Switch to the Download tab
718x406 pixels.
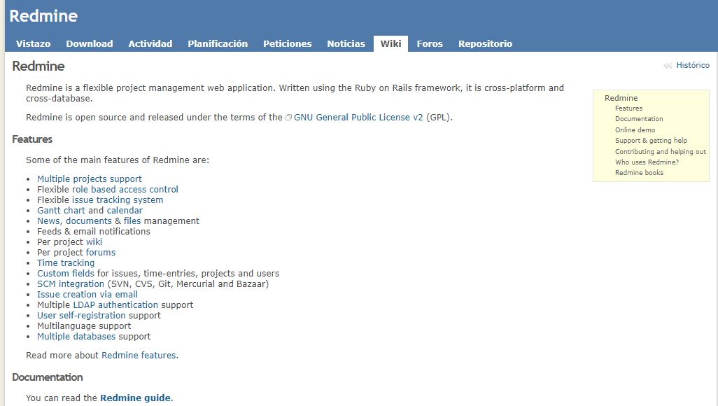click(90, 43)
